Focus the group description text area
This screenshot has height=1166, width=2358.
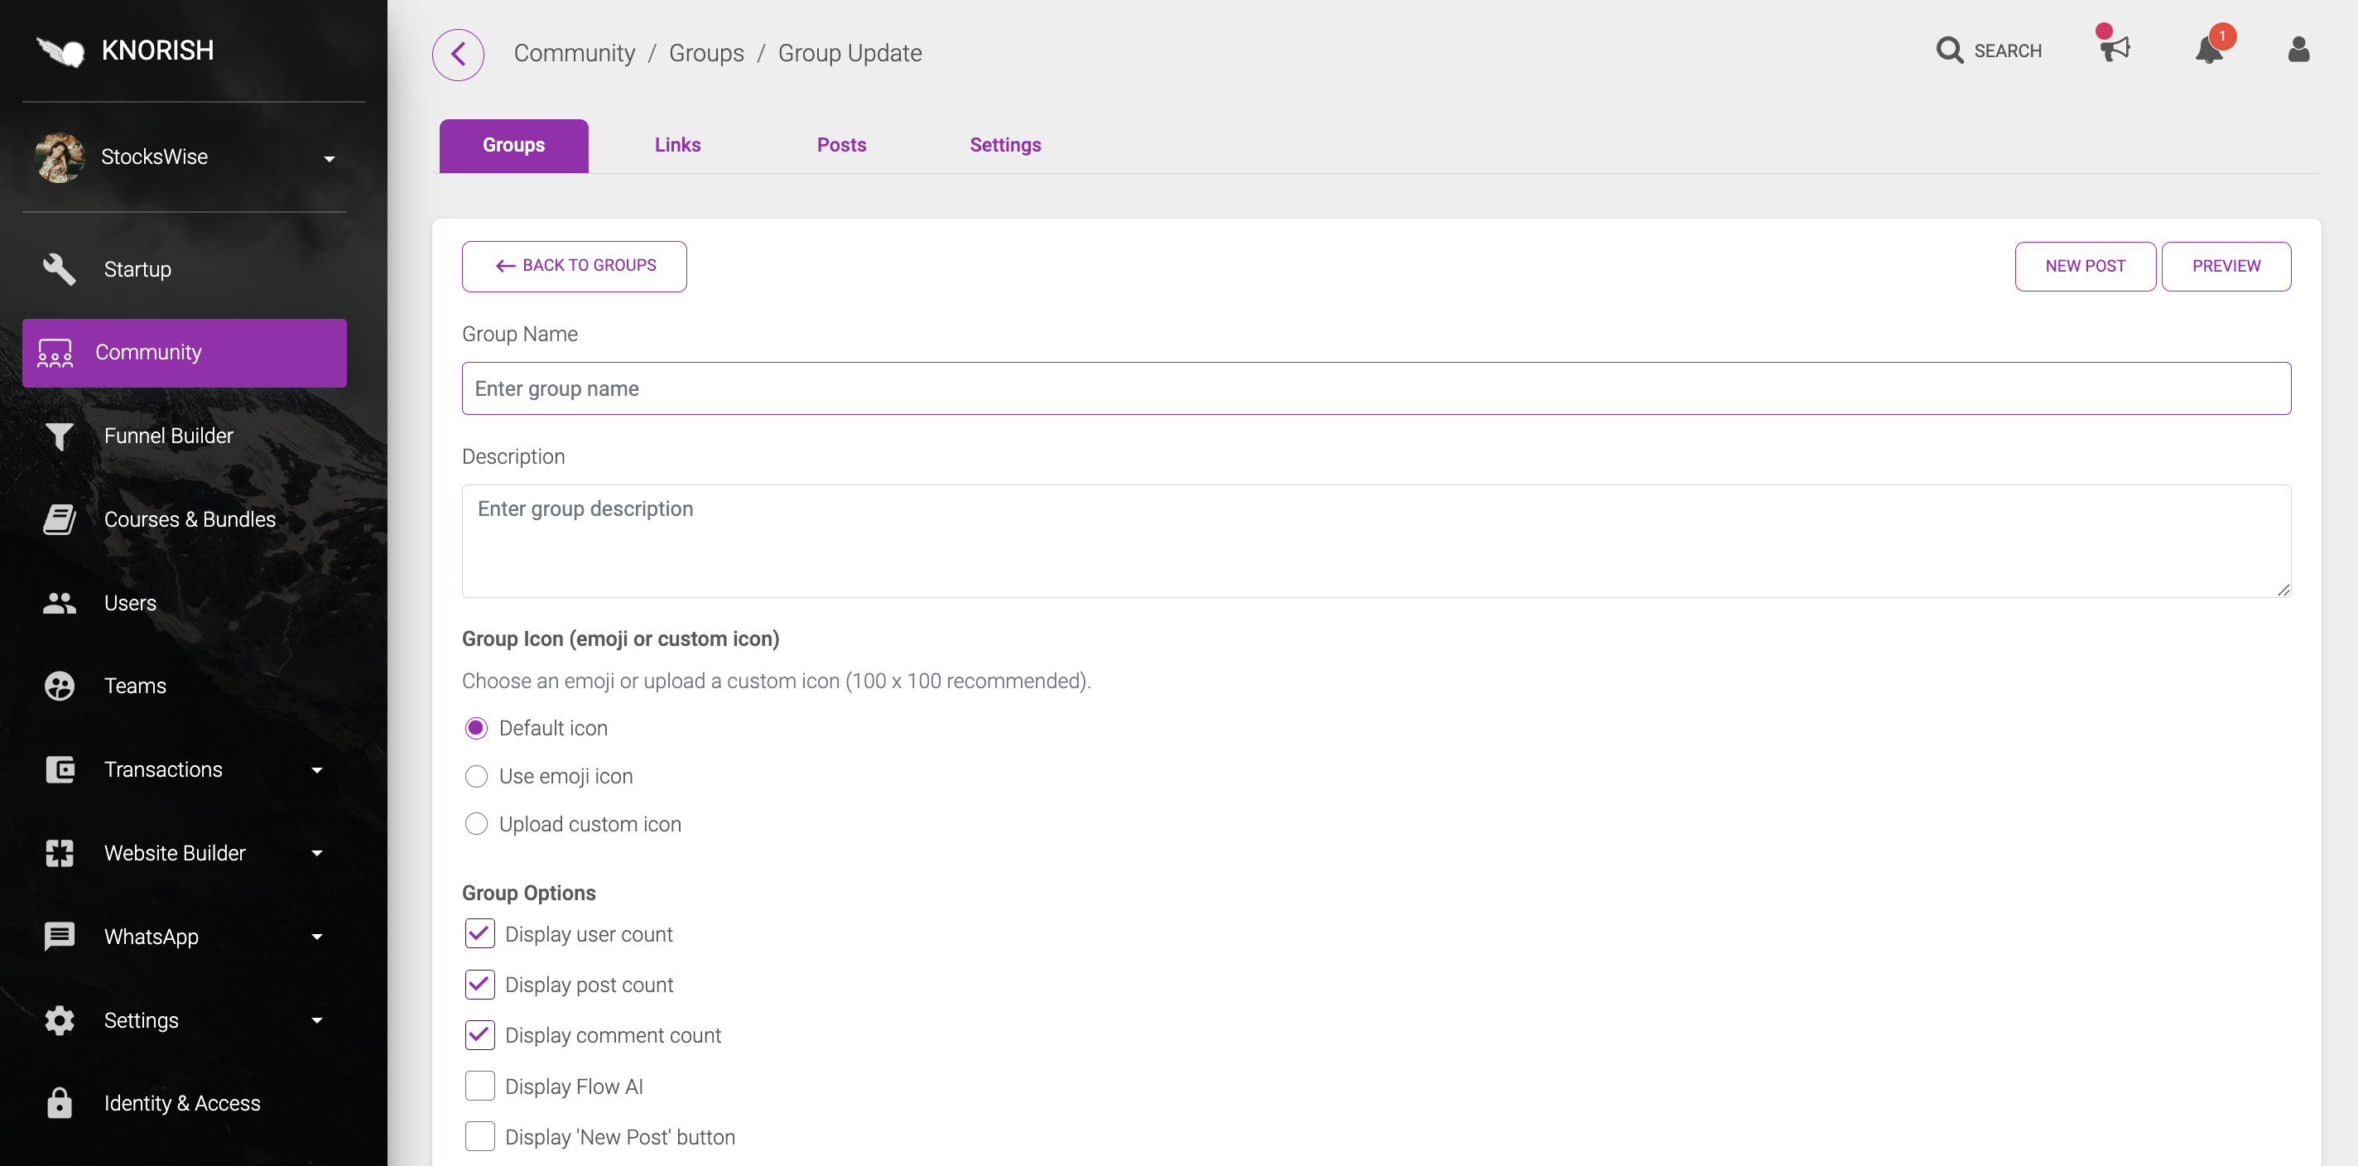click(x=1376, y=541)
